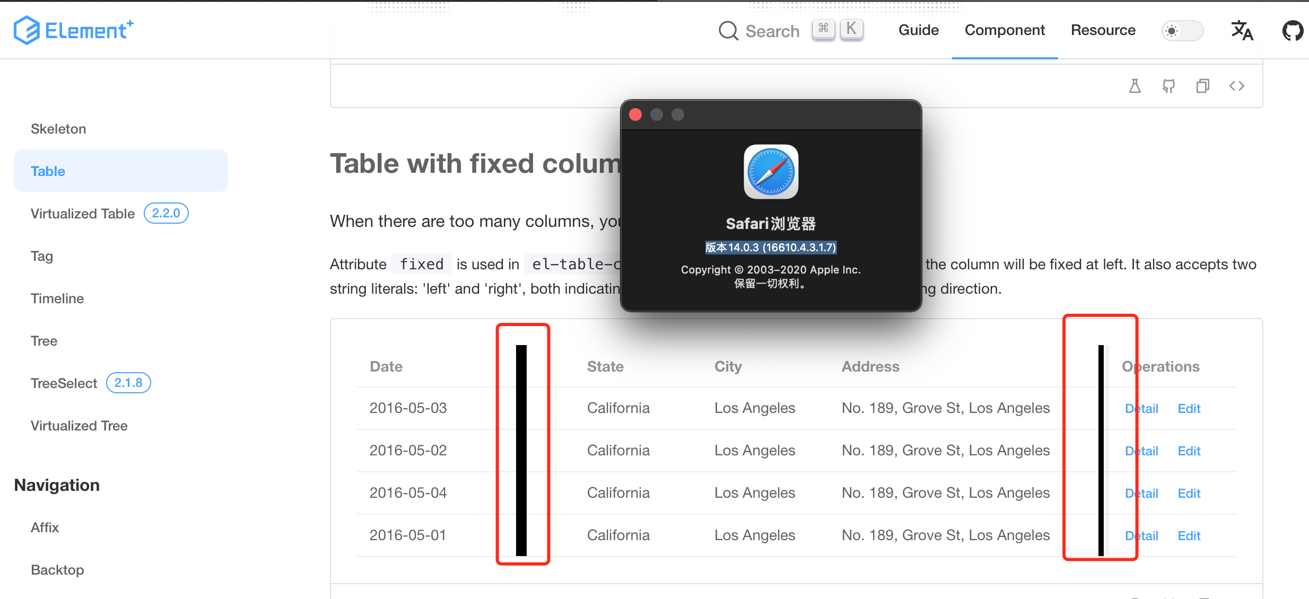Click the Search input in header
The width and height of the screenshot is (1309, 599).
click(x=772, y=31)
